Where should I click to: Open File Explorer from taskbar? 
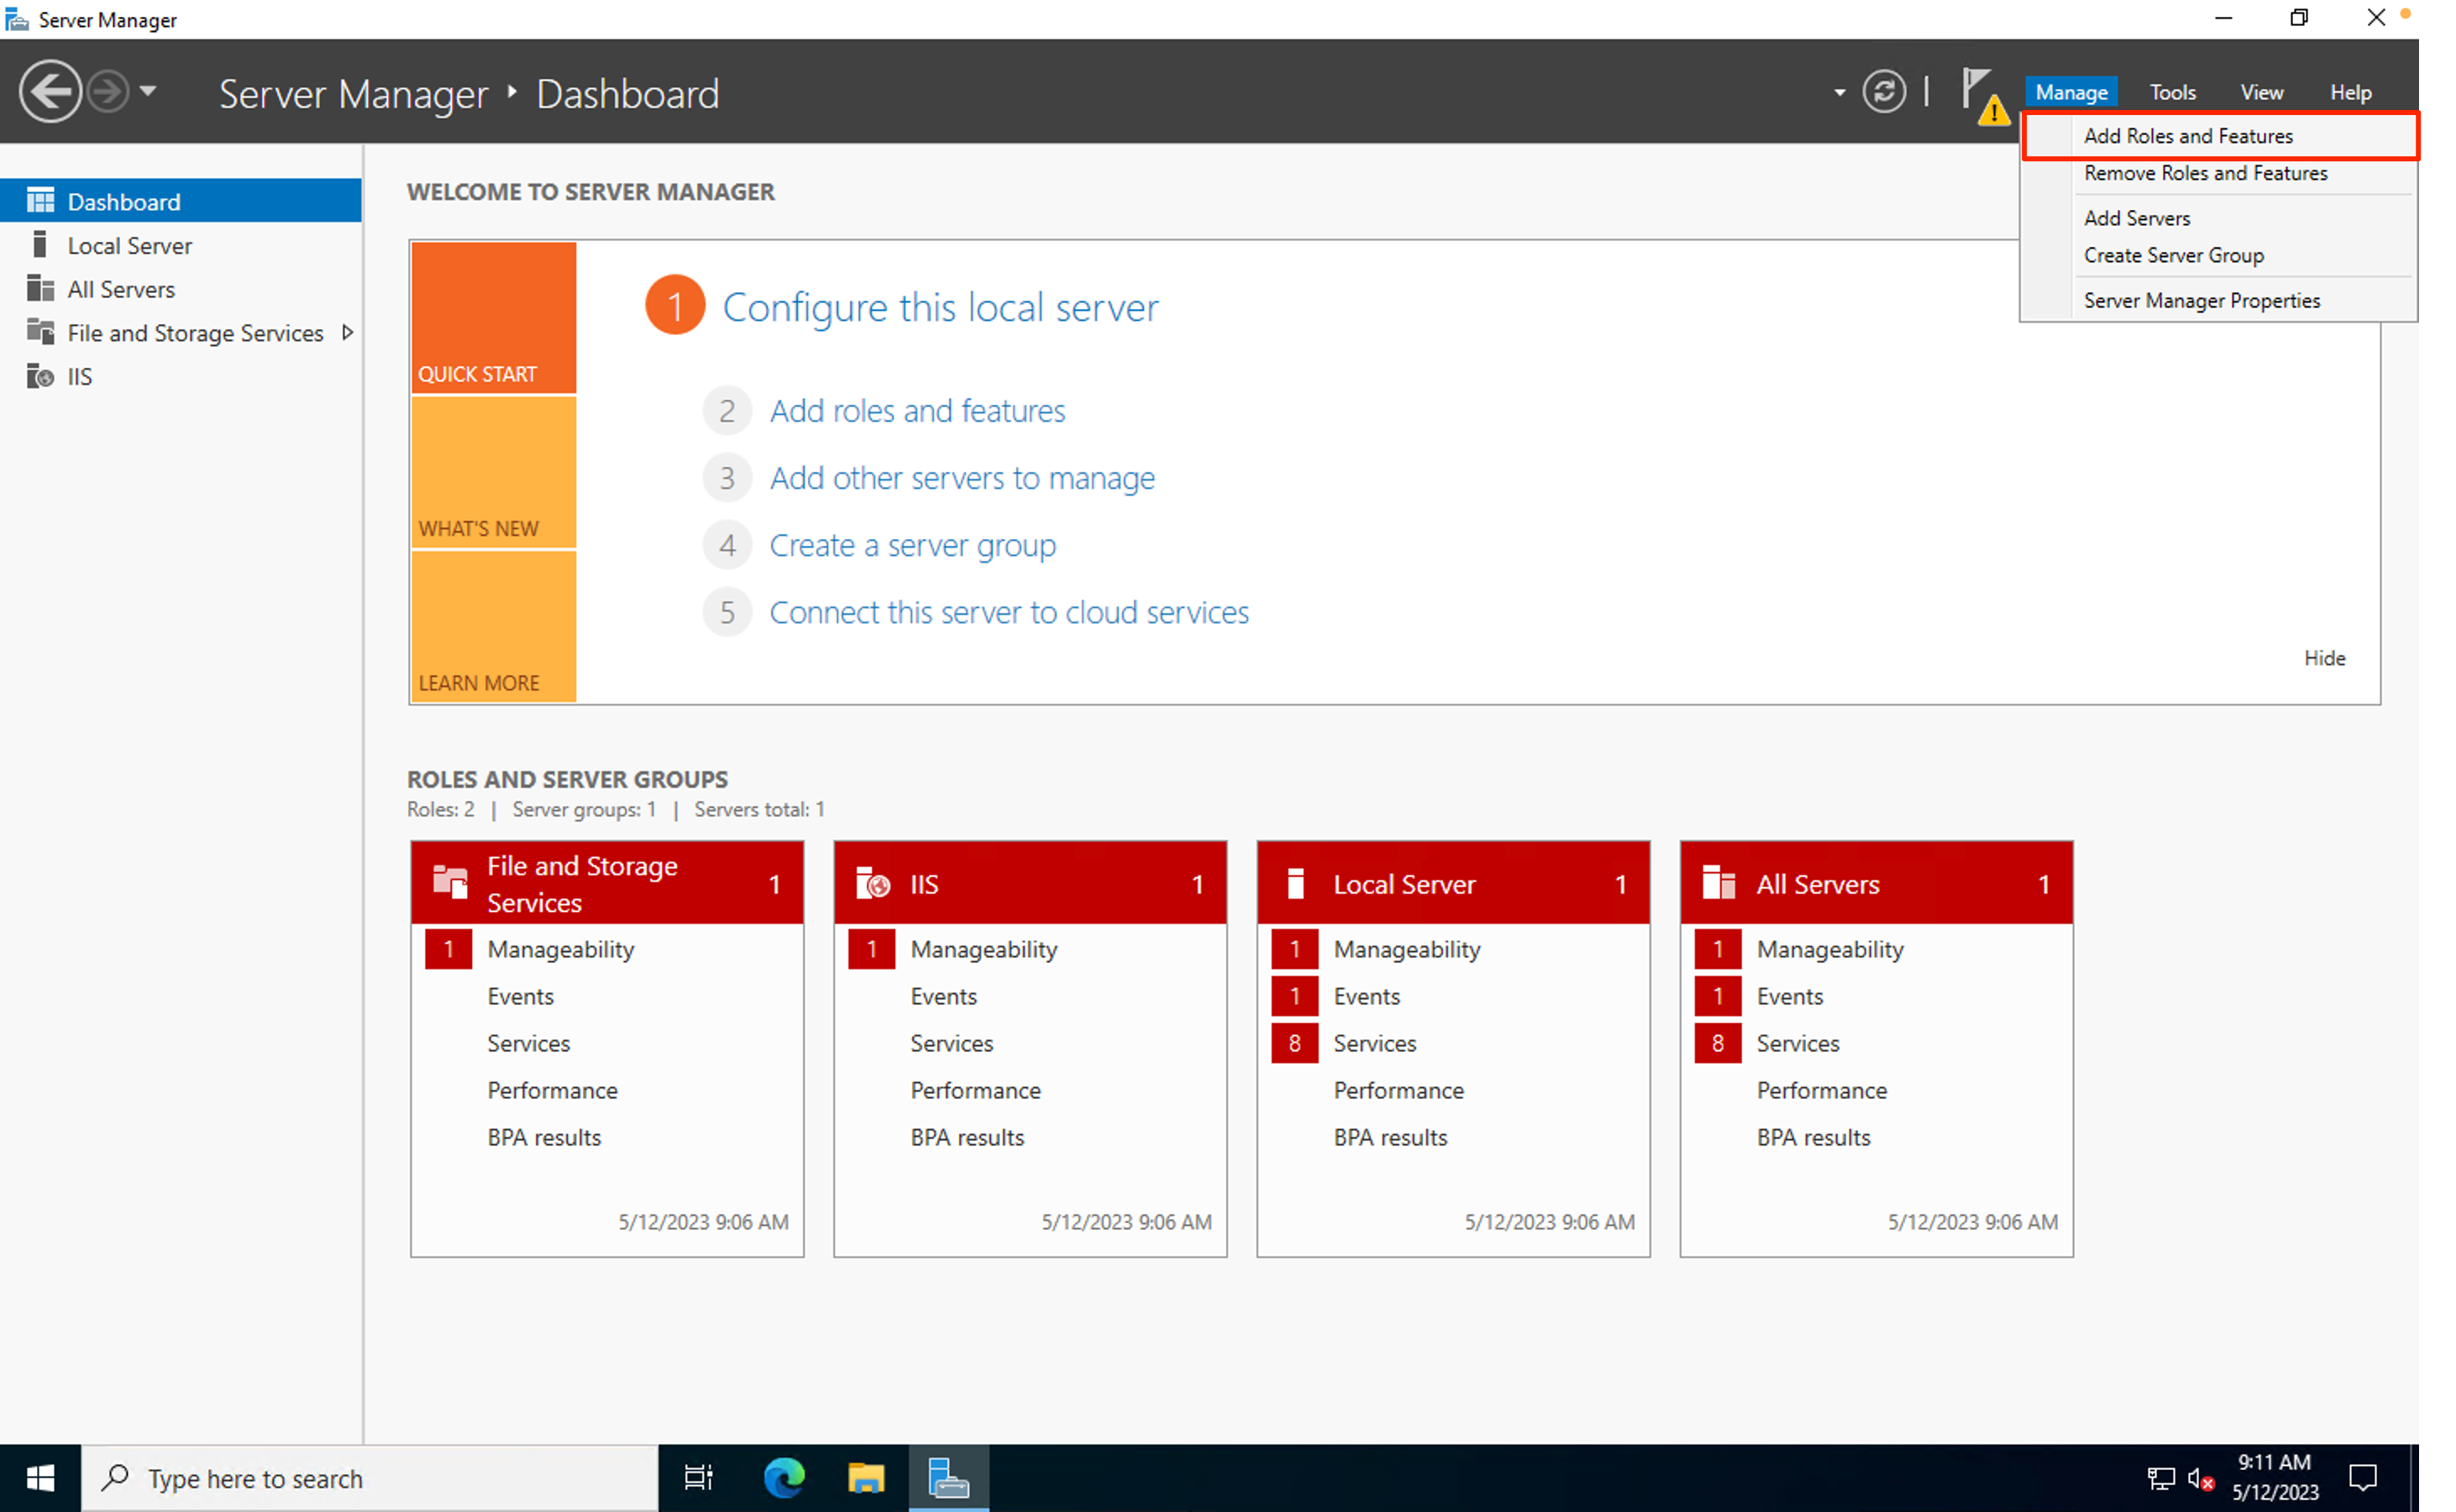coord(865,1477)
